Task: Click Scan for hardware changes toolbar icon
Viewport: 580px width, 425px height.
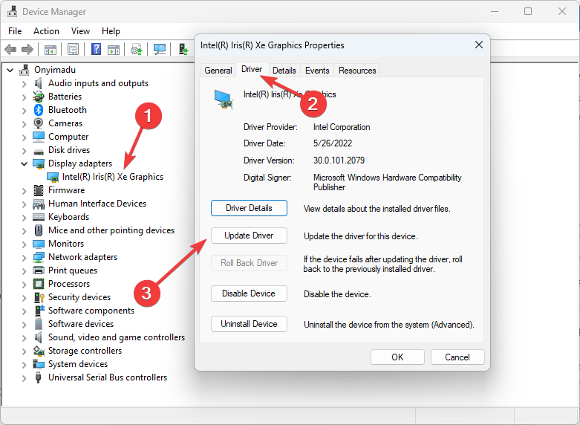Action: tap(160, 49)
